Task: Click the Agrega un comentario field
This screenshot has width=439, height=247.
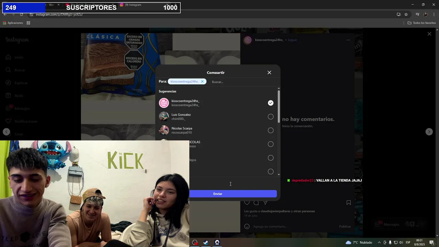Action: tap(295, 226)
